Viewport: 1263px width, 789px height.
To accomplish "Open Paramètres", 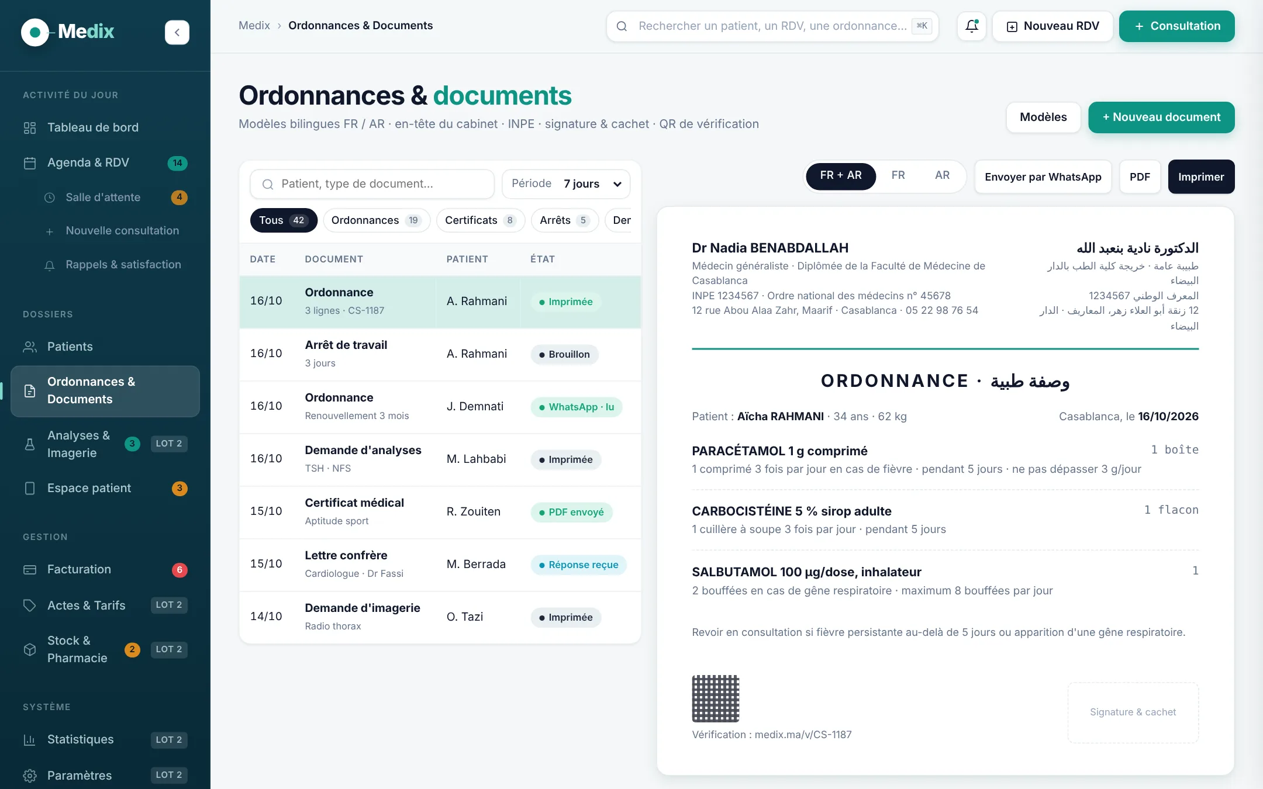I will click(x=105, y=776).
